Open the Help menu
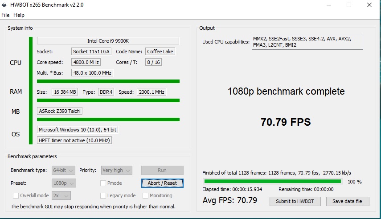 pyautogui.click(x=19, y=15)
